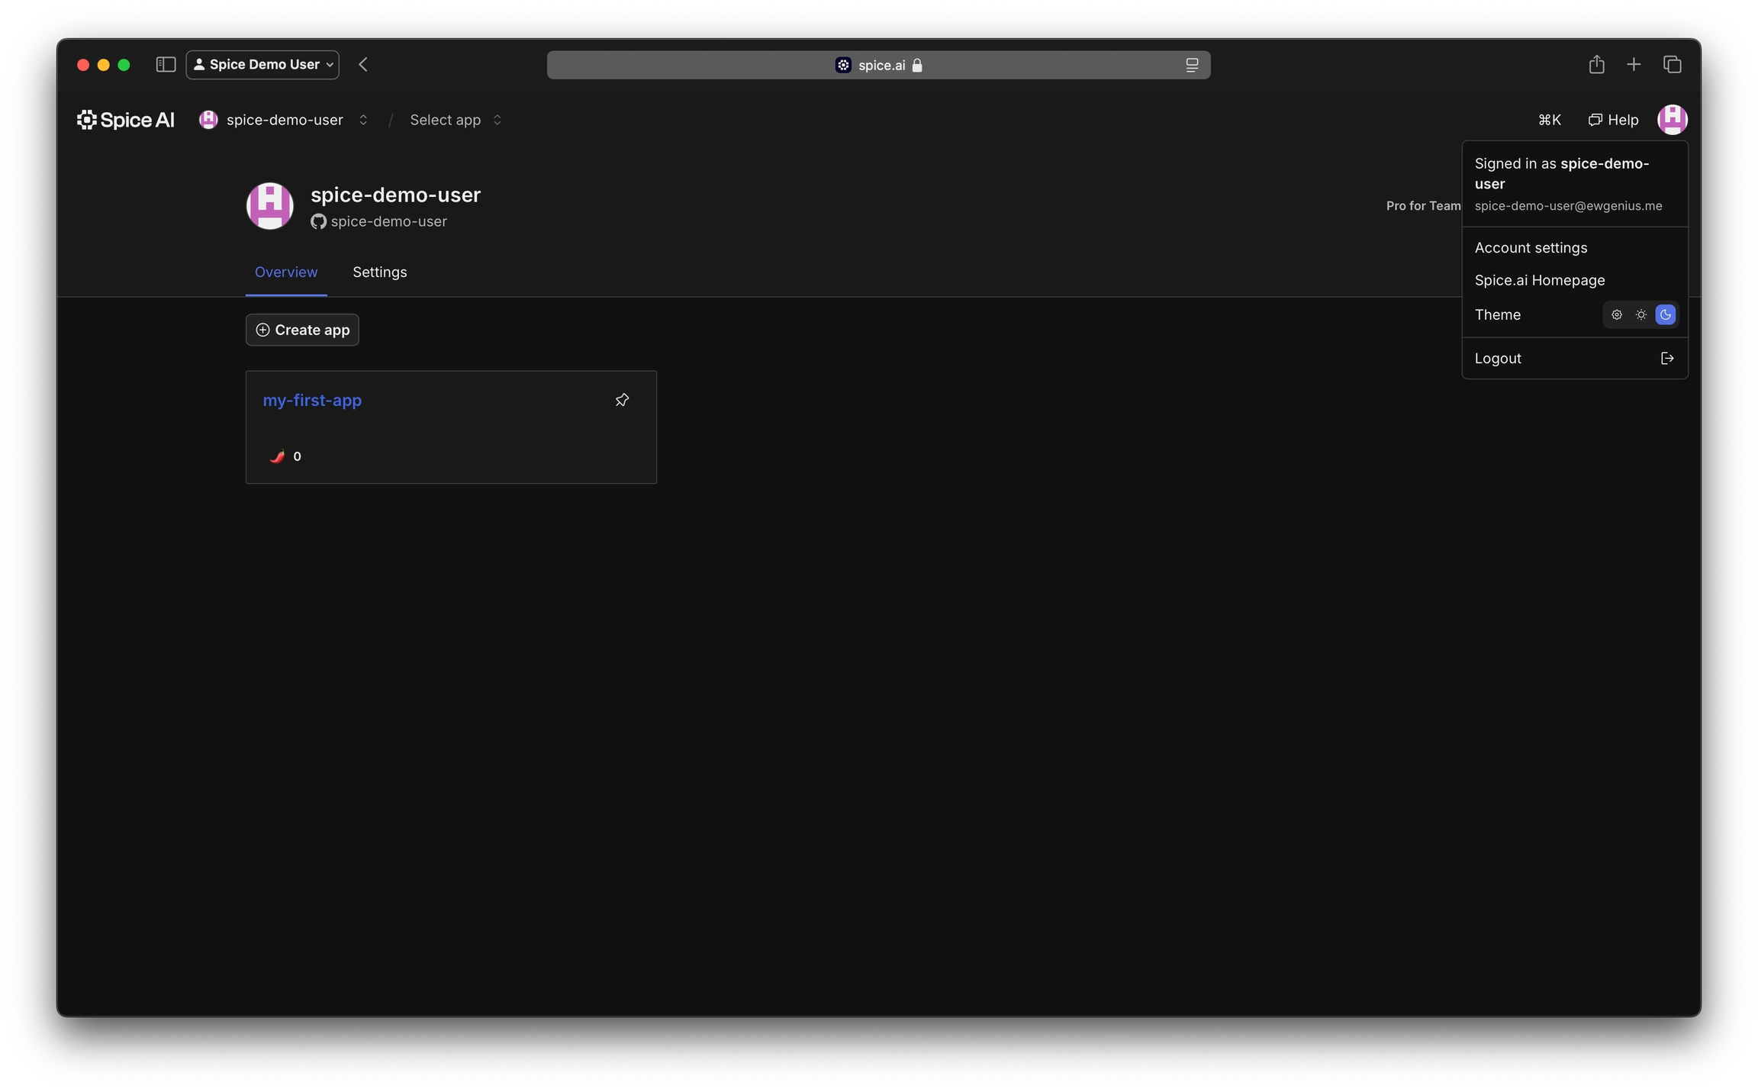The width and height of the screenshot is (1758, 1092).
Task: Open the user avatar menu
Action: coord(1671,120)
